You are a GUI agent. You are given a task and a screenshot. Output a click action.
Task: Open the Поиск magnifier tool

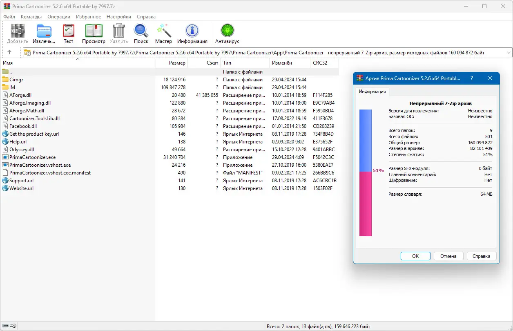tap(141, 31)
